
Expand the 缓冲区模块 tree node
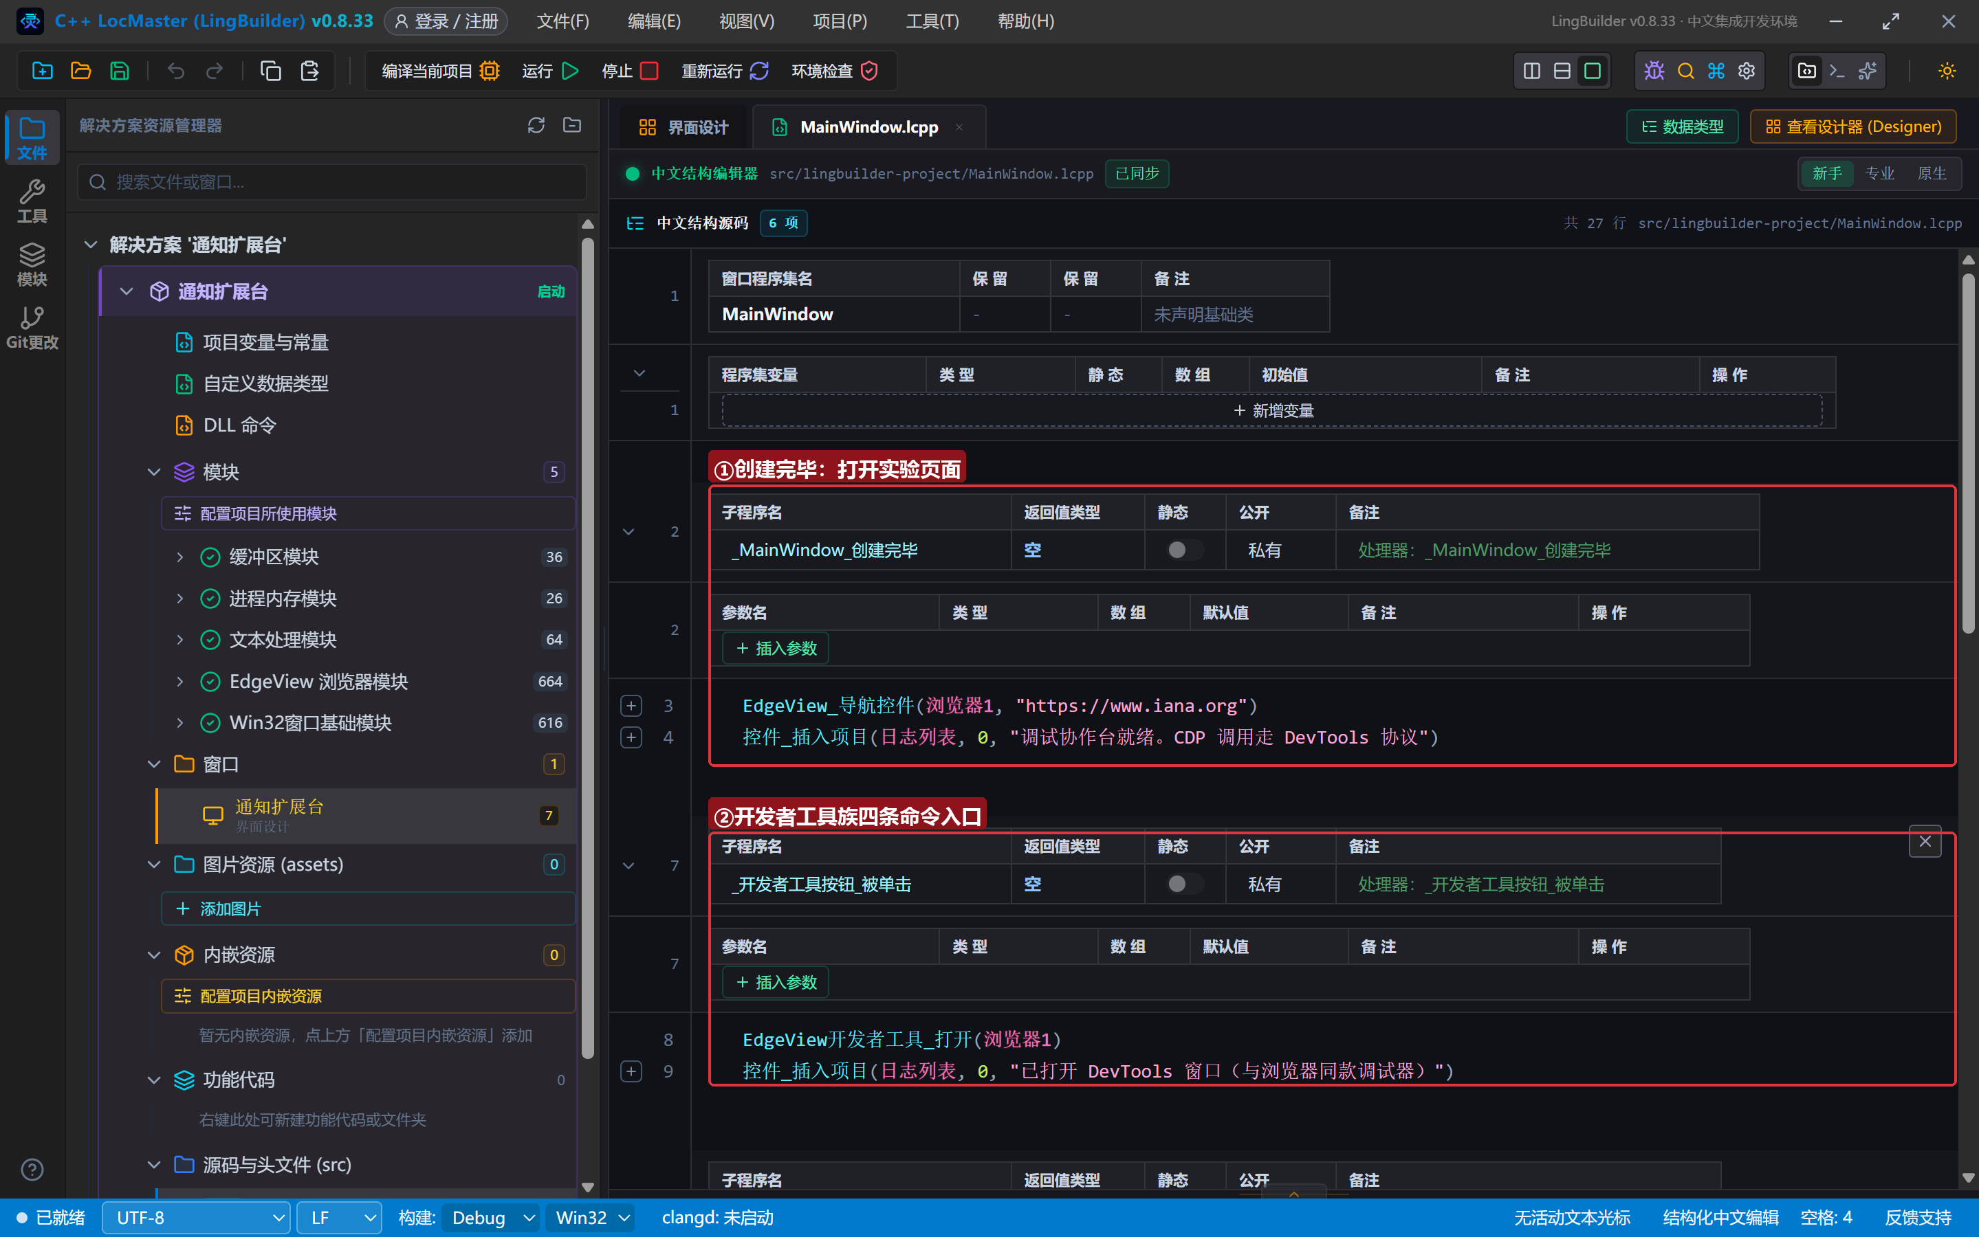[x=180, y=557]
